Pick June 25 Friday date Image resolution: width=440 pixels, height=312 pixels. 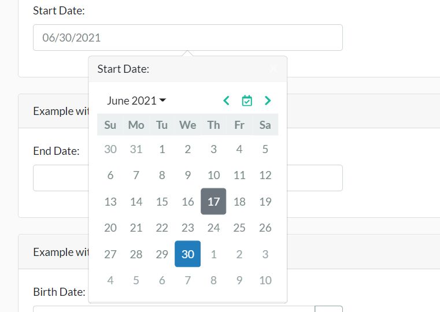click(x=239, y=228)
